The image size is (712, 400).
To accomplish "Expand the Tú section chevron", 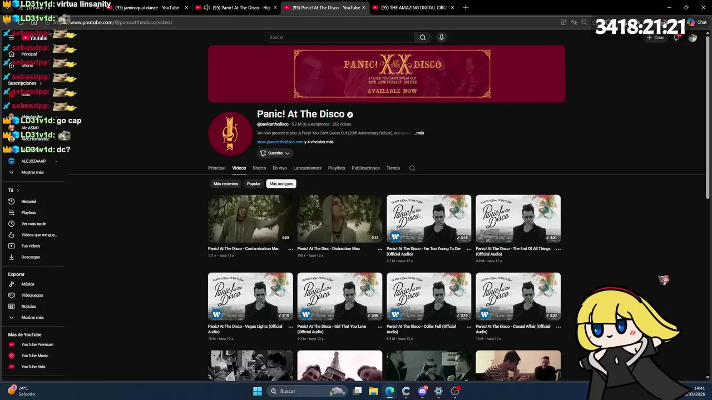I will point(17,190).
